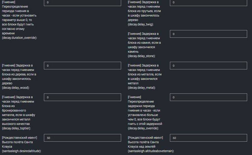The height and width of the screenshot is (155, 252).
Task: Click the santasleigh.desiredaltitude field showing 50
Action: coord(83,138)
